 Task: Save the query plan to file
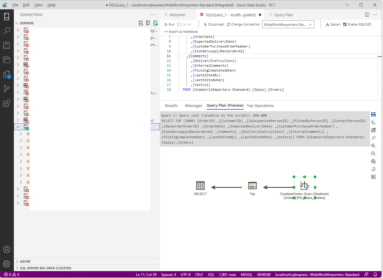tap(373, 115)
